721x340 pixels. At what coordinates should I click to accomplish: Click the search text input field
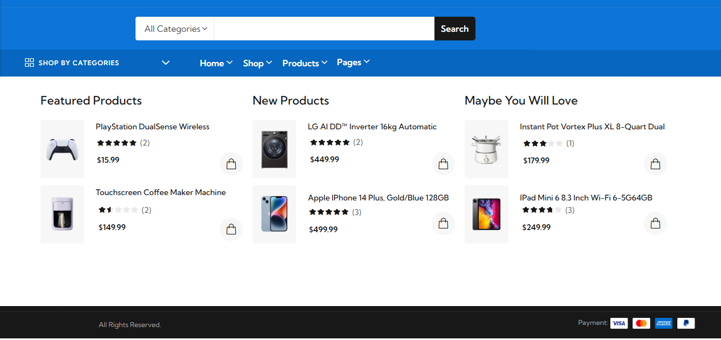pyautogui.click(x=324, y=29)
